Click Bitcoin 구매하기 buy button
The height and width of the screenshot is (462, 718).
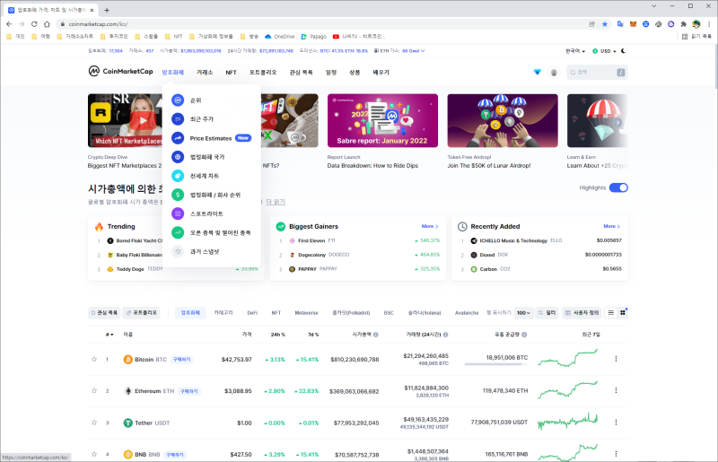[182, 360]
